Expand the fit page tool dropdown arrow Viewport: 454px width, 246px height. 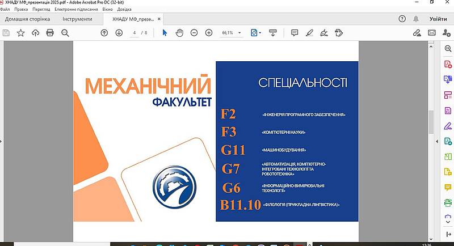click(x=260, y=33)
